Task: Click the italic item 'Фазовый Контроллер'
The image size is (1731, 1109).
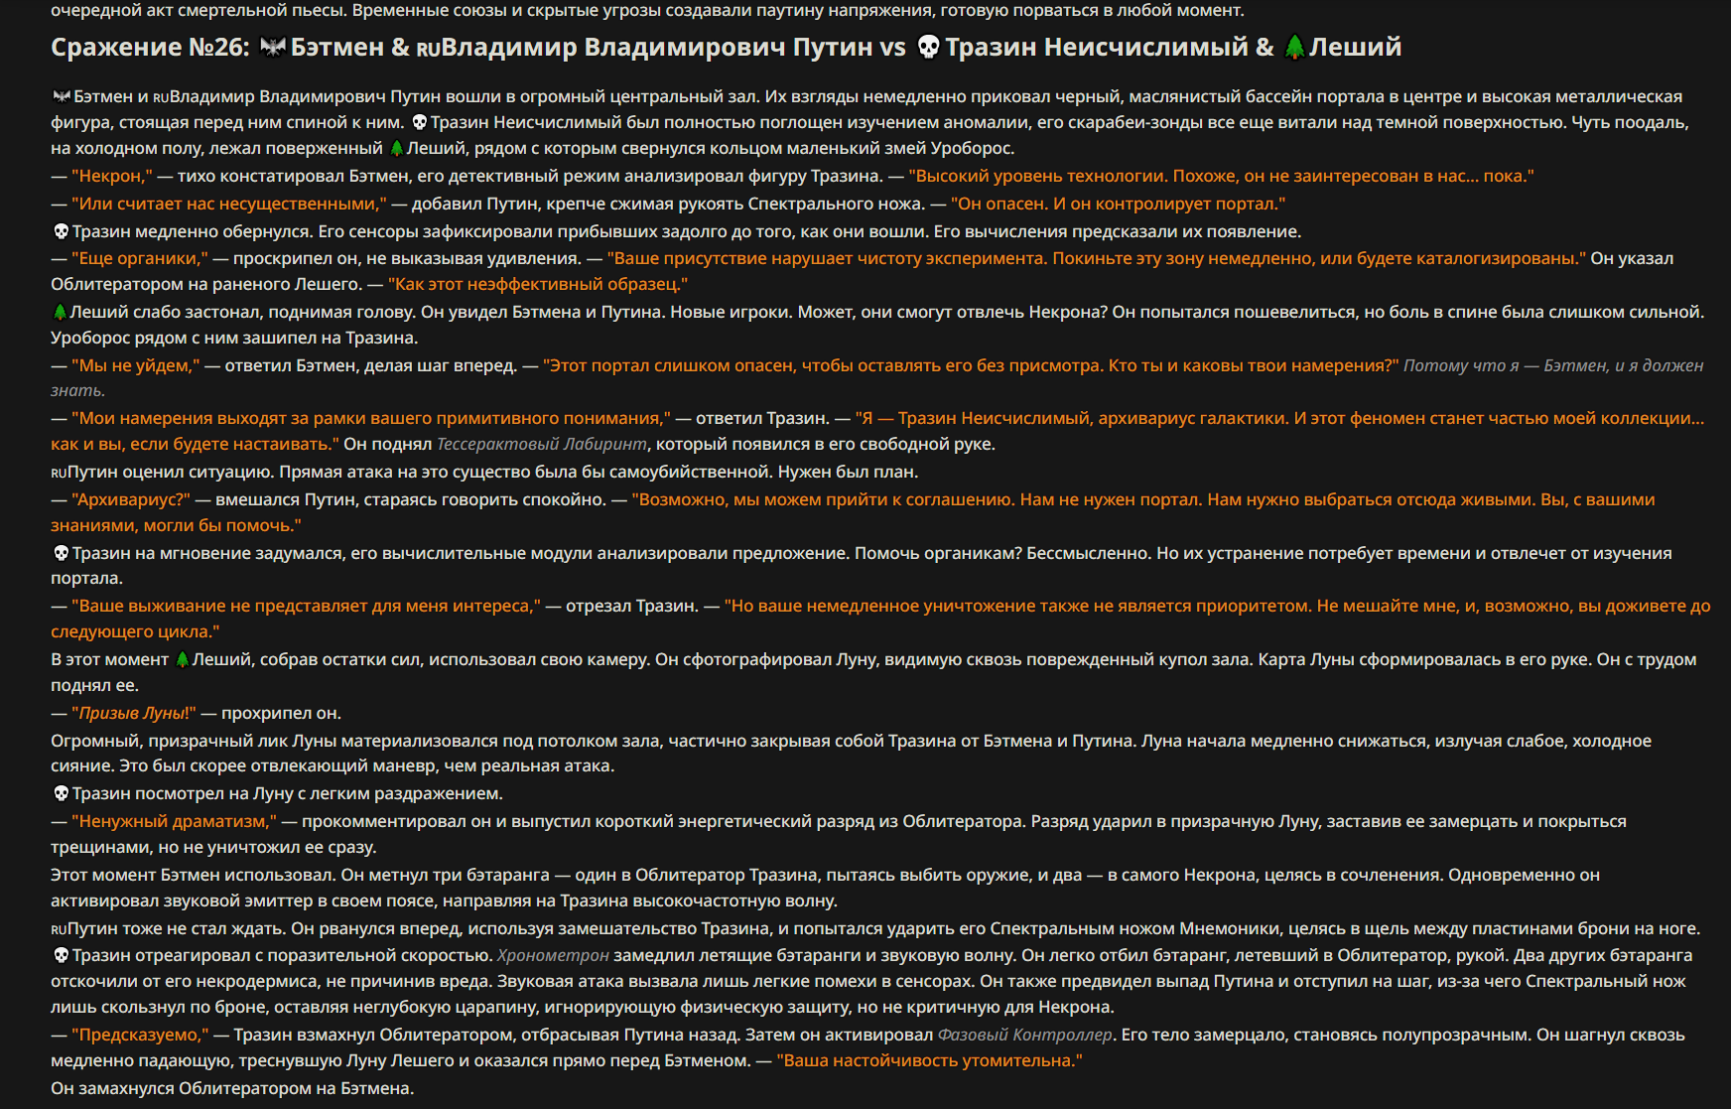Action: coord(1025,1035)
